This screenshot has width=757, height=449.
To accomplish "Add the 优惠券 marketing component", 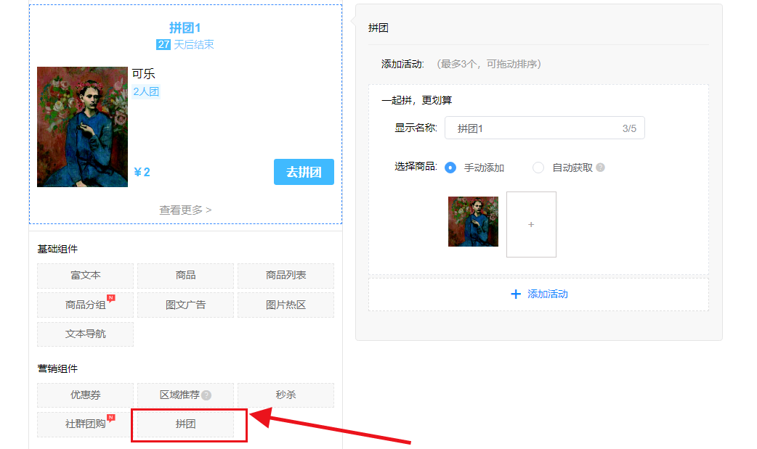I will pyautogui.click(x=85, y=395).
